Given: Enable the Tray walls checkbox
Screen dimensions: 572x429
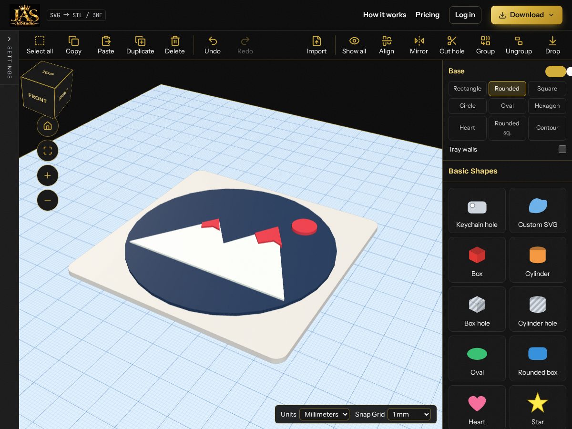Looking at the screenshot, I should point(562,149).
